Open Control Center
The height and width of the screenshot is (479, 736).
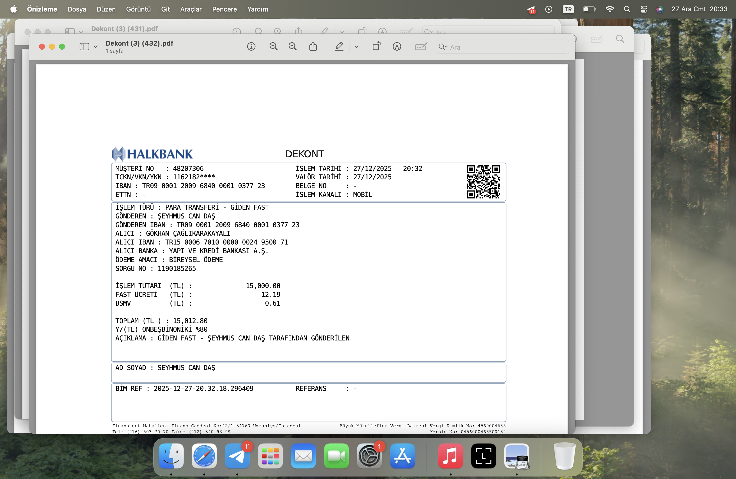(644, 9)
